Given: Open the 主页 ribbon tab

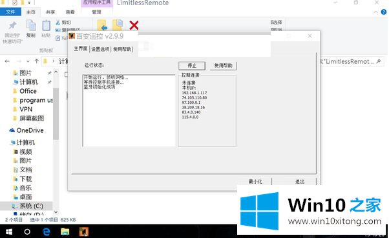Looking at the screenshot, I should (31, 12).
